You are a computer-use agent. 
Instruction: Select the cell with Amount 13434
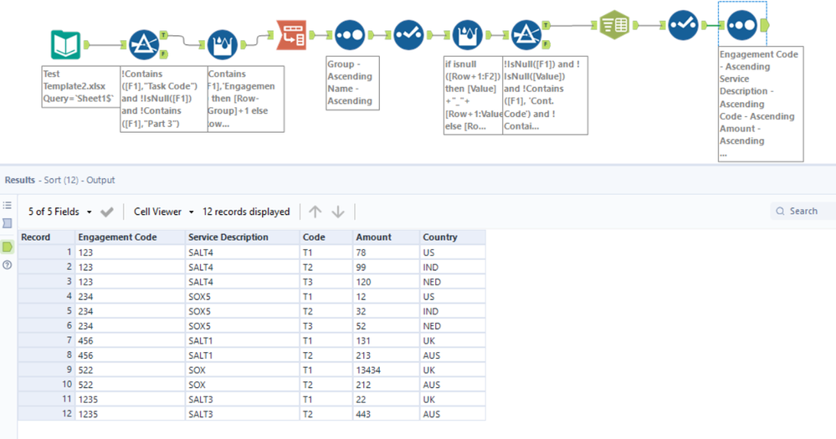tap(386, 370)
